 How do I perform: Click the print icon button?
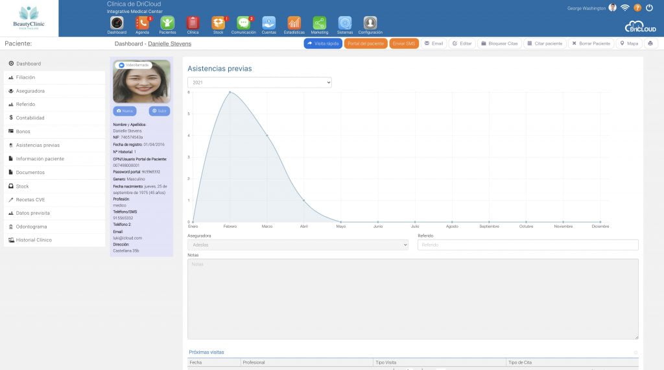click(650, 43)
